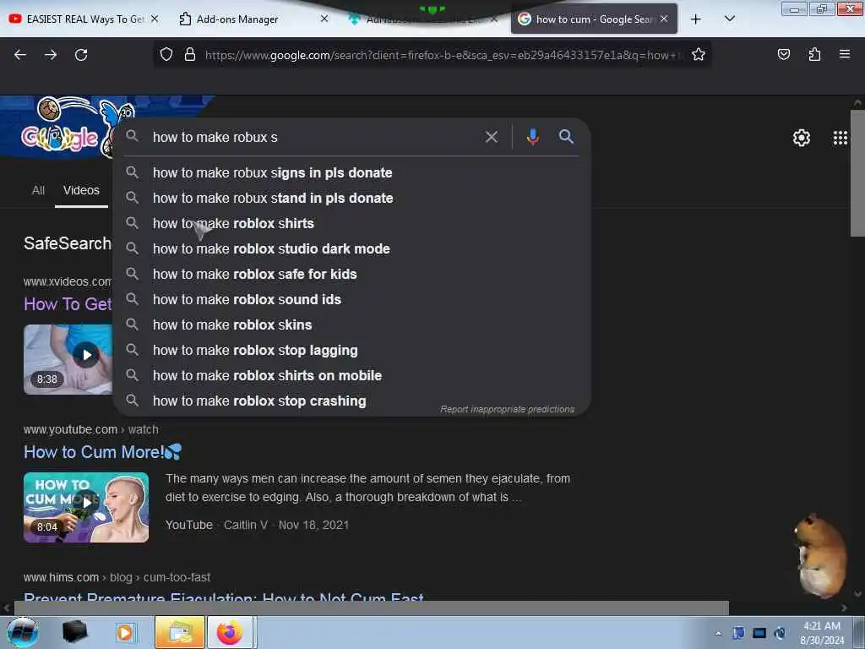Show hidden system tray icons
865x649 pixels.
point(718,633)
